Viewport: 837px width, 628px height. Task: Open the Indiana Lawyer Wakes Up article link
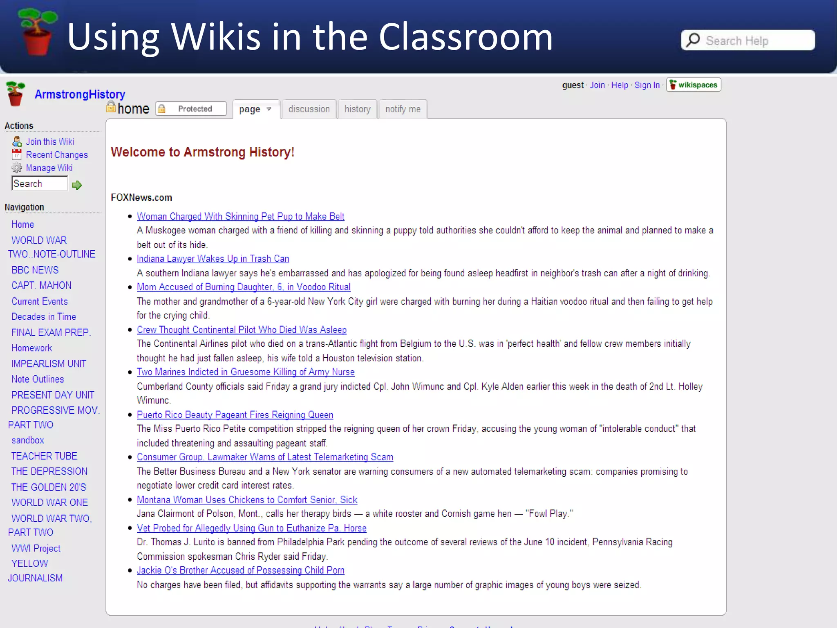click(213, 259)
